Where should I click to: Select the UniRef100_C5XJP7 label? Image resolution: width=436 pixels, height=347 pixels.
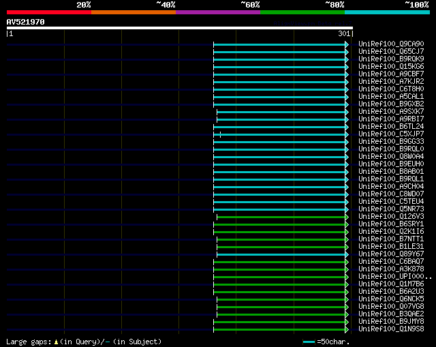pyautogui.click(x=391, y=134)
